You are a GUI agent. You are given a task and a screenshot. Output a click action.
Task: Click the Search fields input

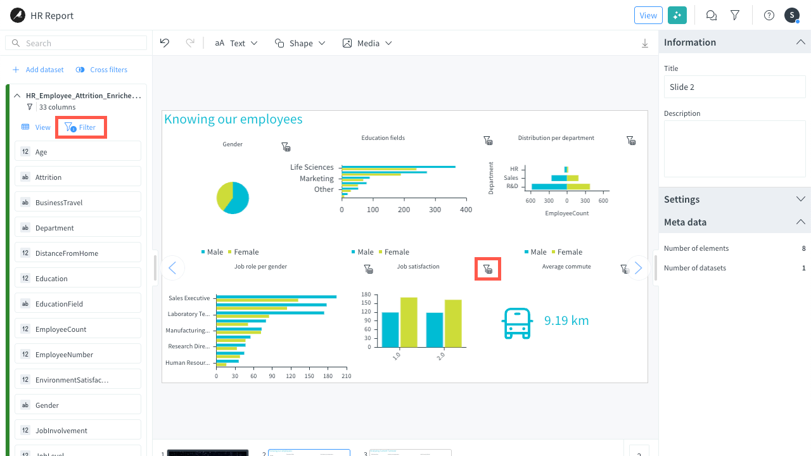coord(76,43)
